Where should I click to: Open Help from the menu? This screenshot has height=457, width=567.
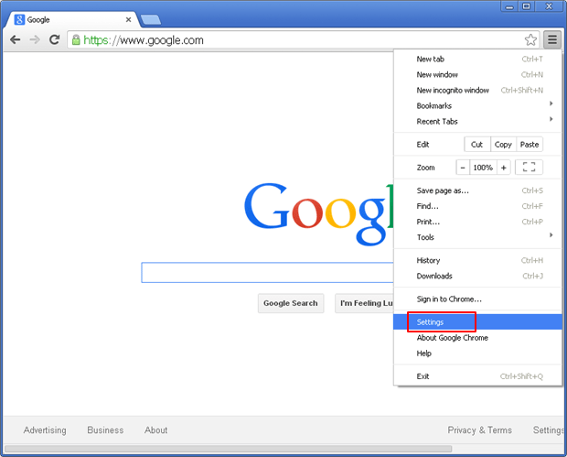[478, 354]
